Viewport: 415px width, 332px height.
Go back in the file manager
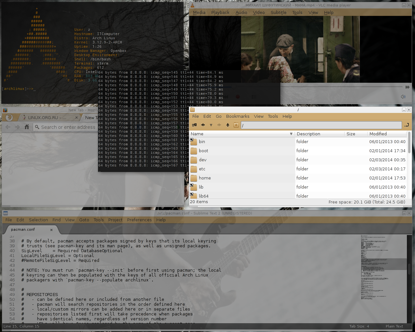203,125
